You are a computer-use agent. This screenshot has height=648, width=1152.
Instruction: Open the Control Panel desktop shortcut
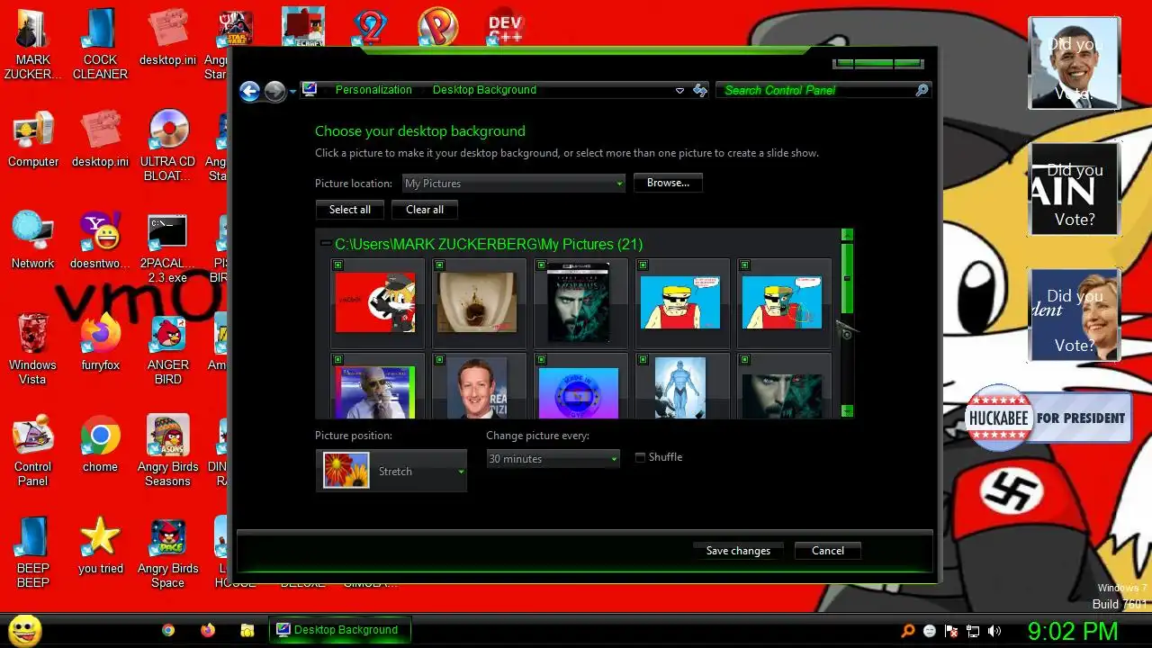(33, 450)
